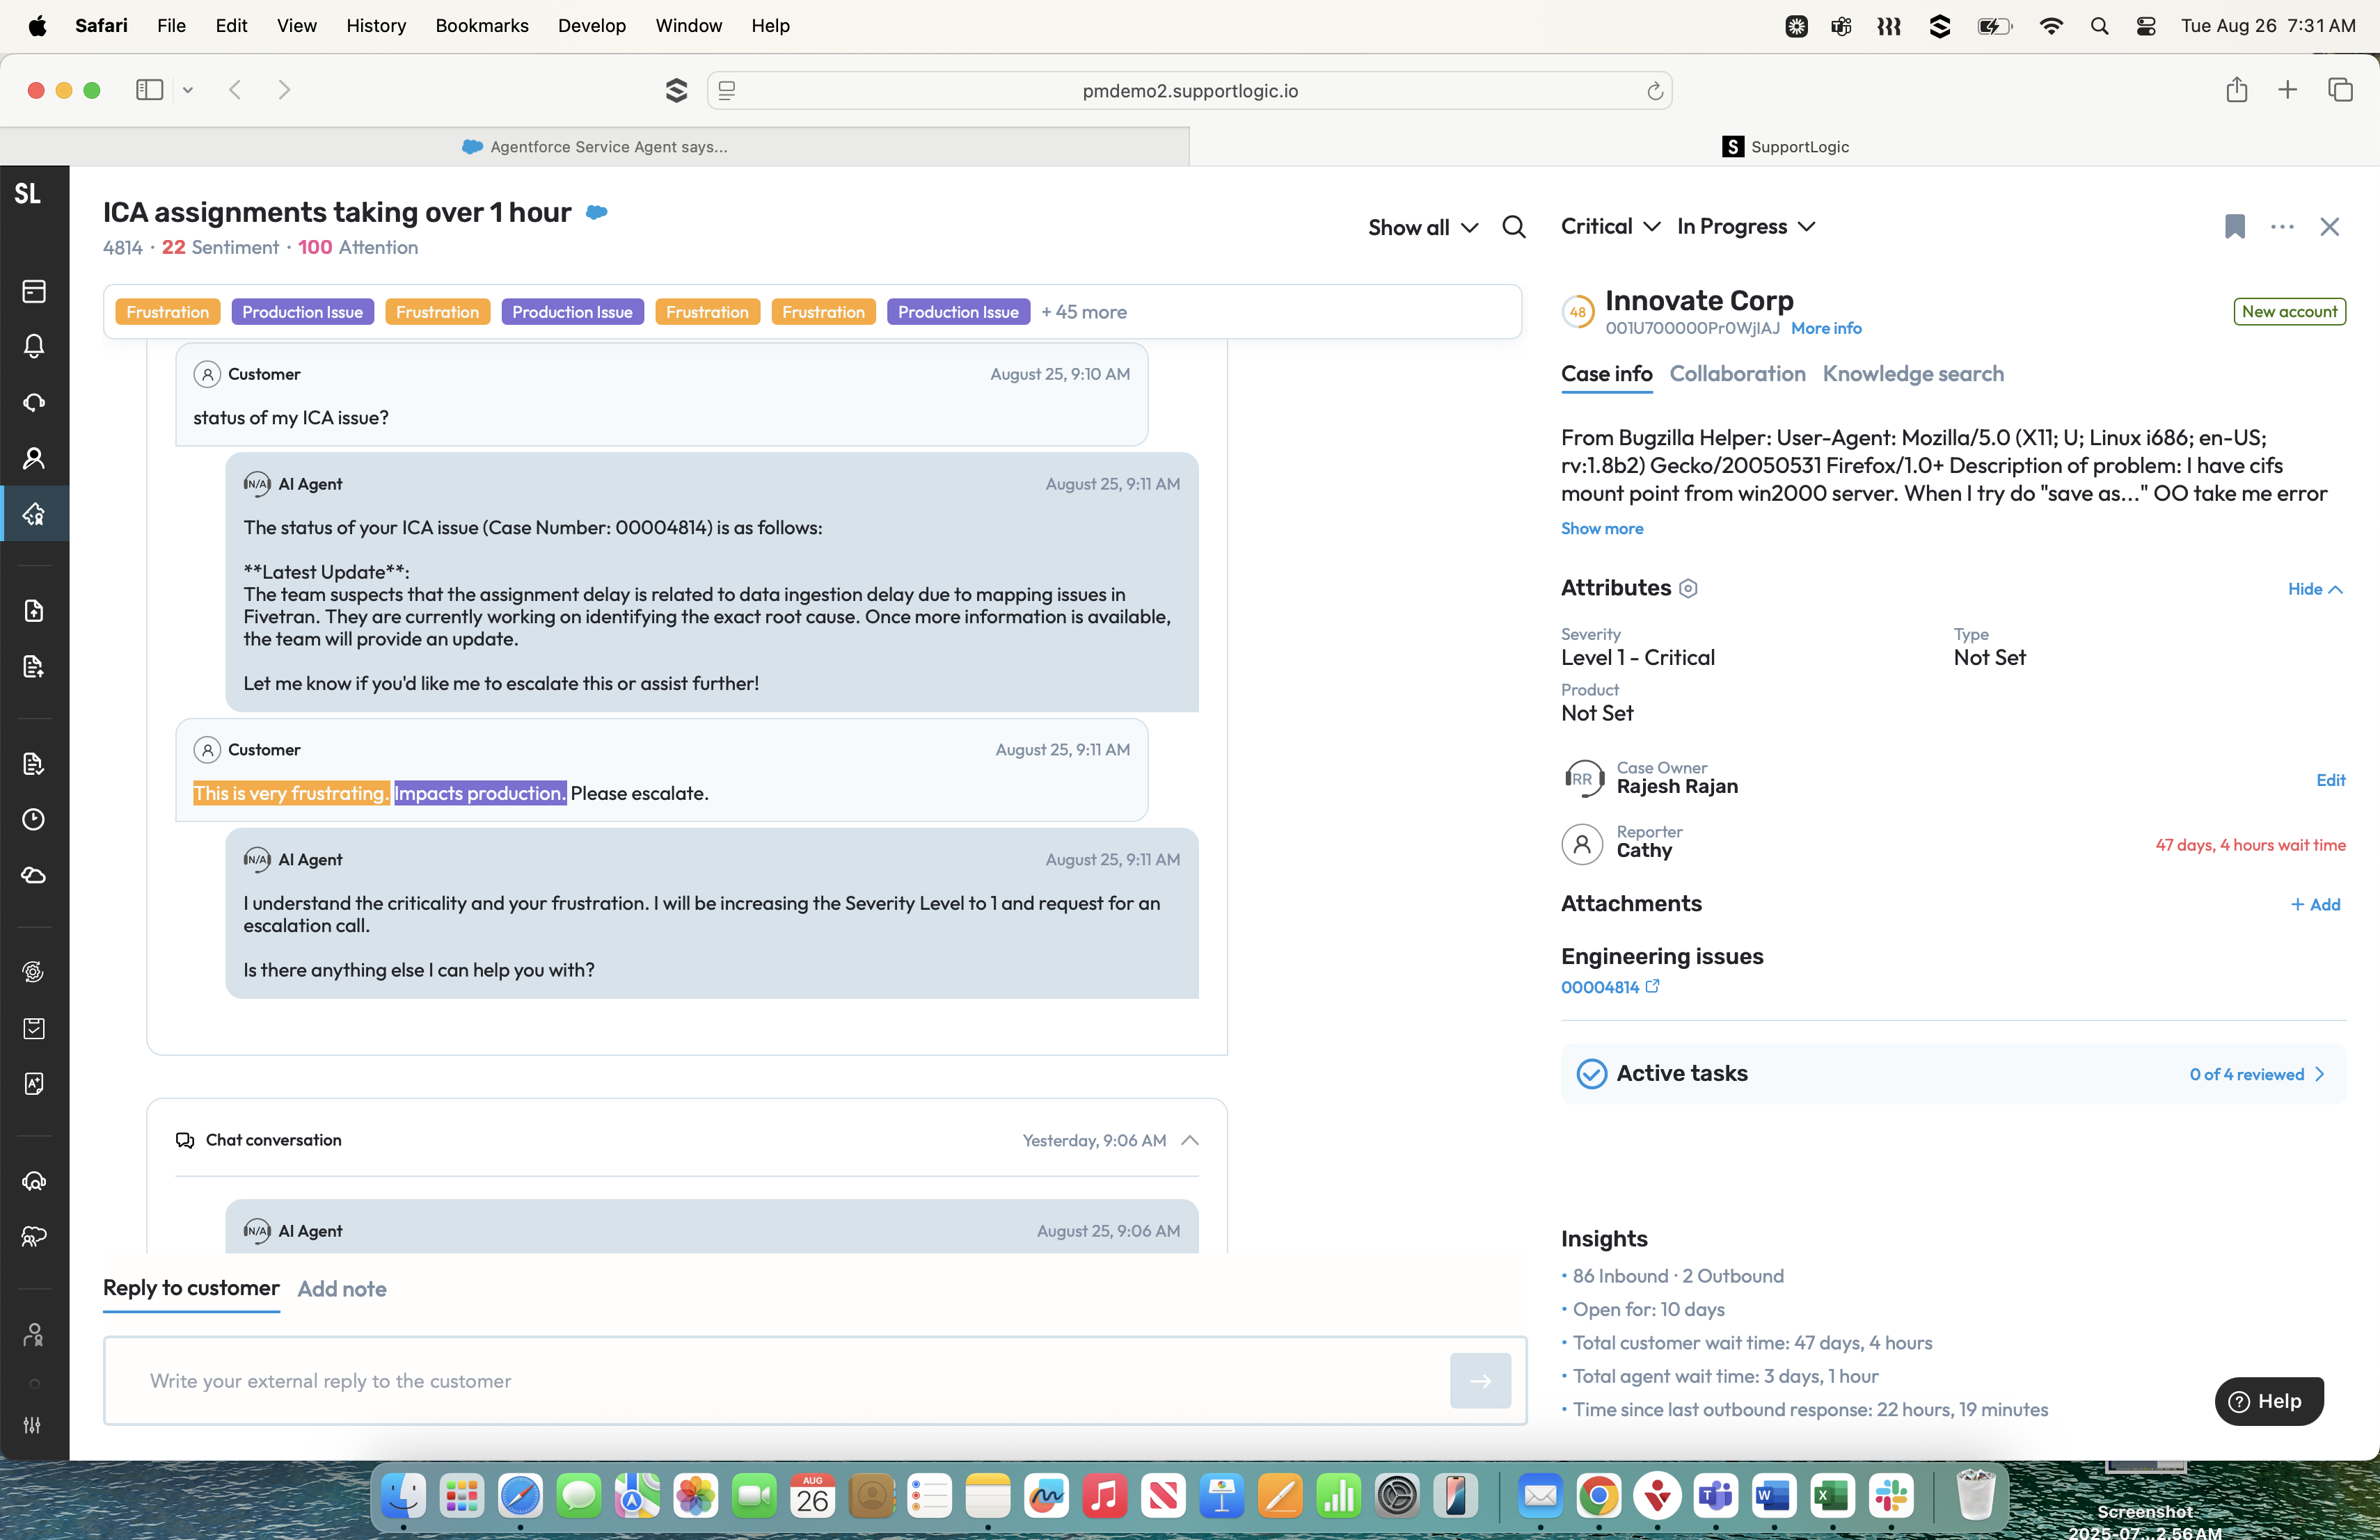Open the search magnifier in case header
The image size is (2380, 1540).
click(1514, 227)
